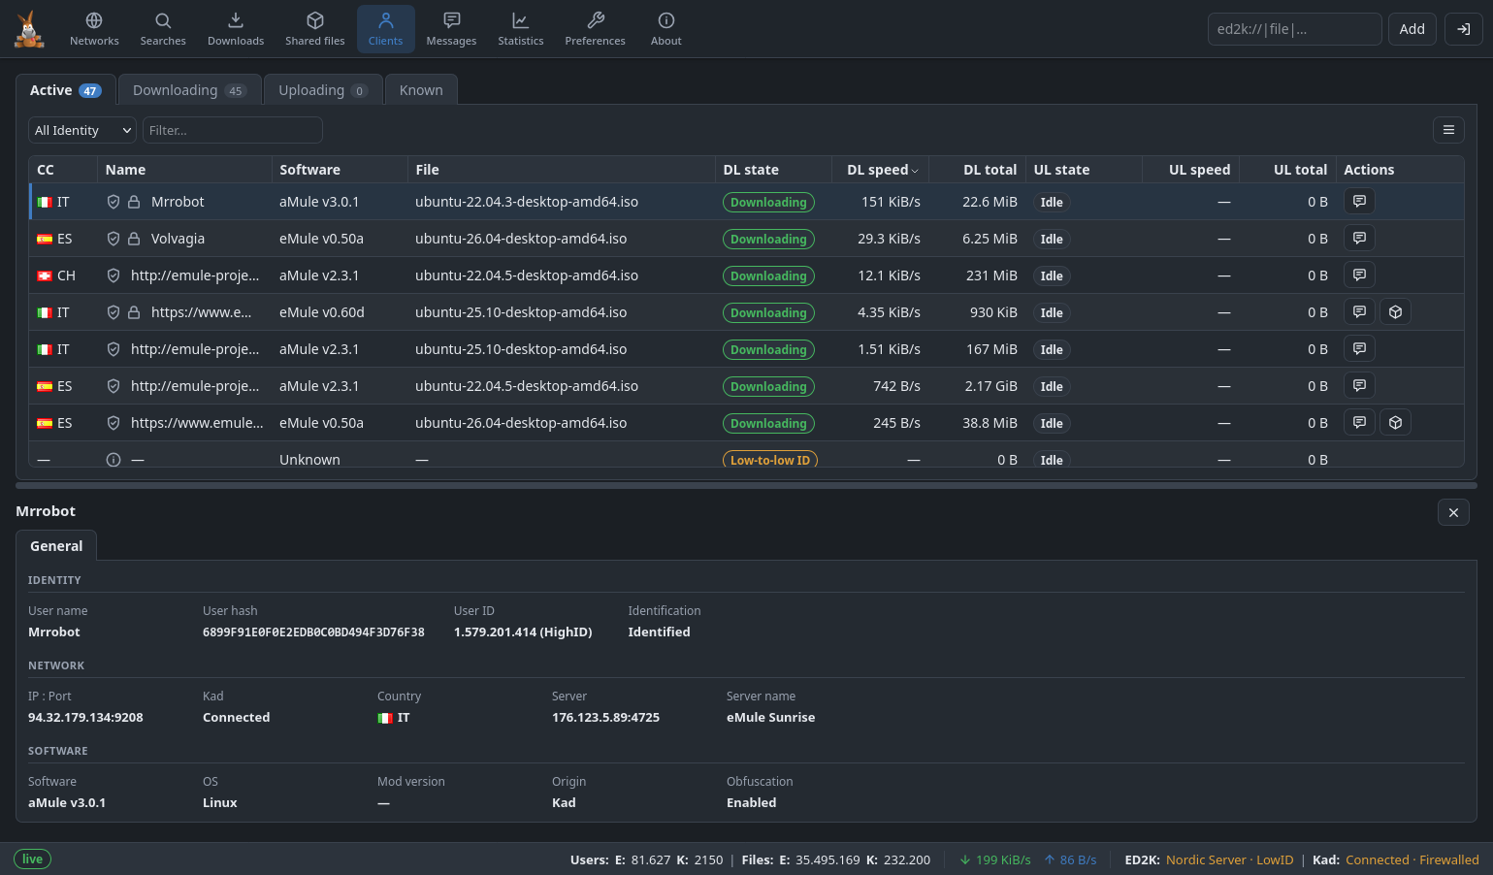The height and width of the screenshot is (875, 1493).
Task: Click the horizontal splitter scrollbar
Action: 746,485
